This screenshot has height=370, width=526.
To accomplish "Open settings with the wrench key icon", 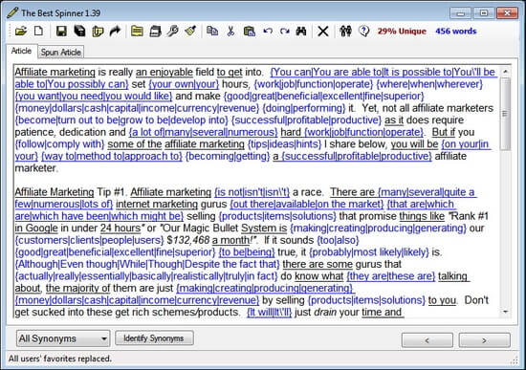I will 173,32.
